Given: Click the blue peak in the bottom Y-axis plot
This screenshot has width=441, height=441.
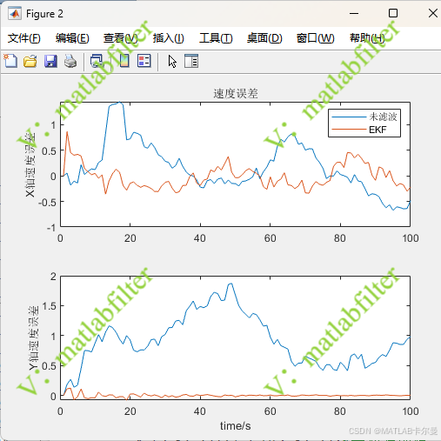Looking at the screenshot, I should [231, 284].
